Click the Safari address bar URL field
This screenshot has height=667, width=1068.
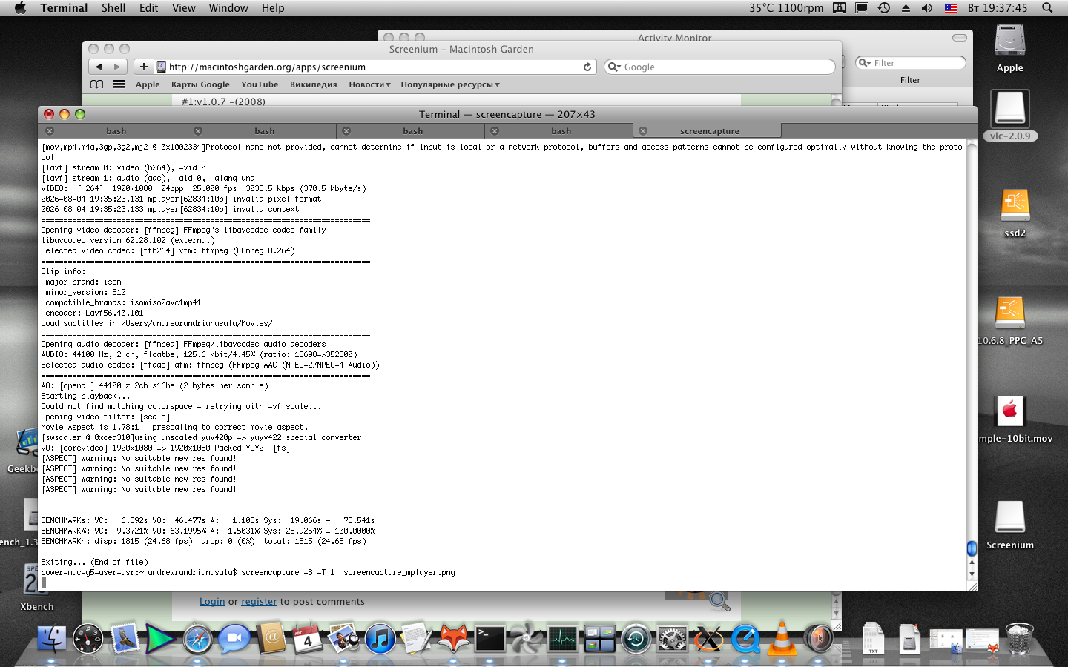(376, 67)
